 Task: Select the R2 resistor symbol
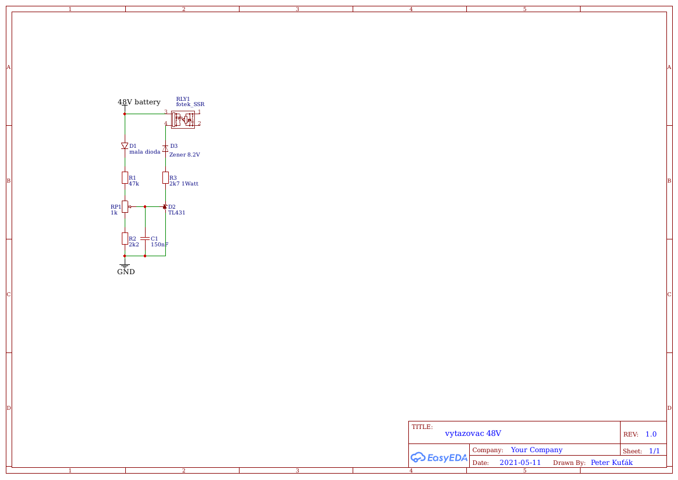pos(125,238)
